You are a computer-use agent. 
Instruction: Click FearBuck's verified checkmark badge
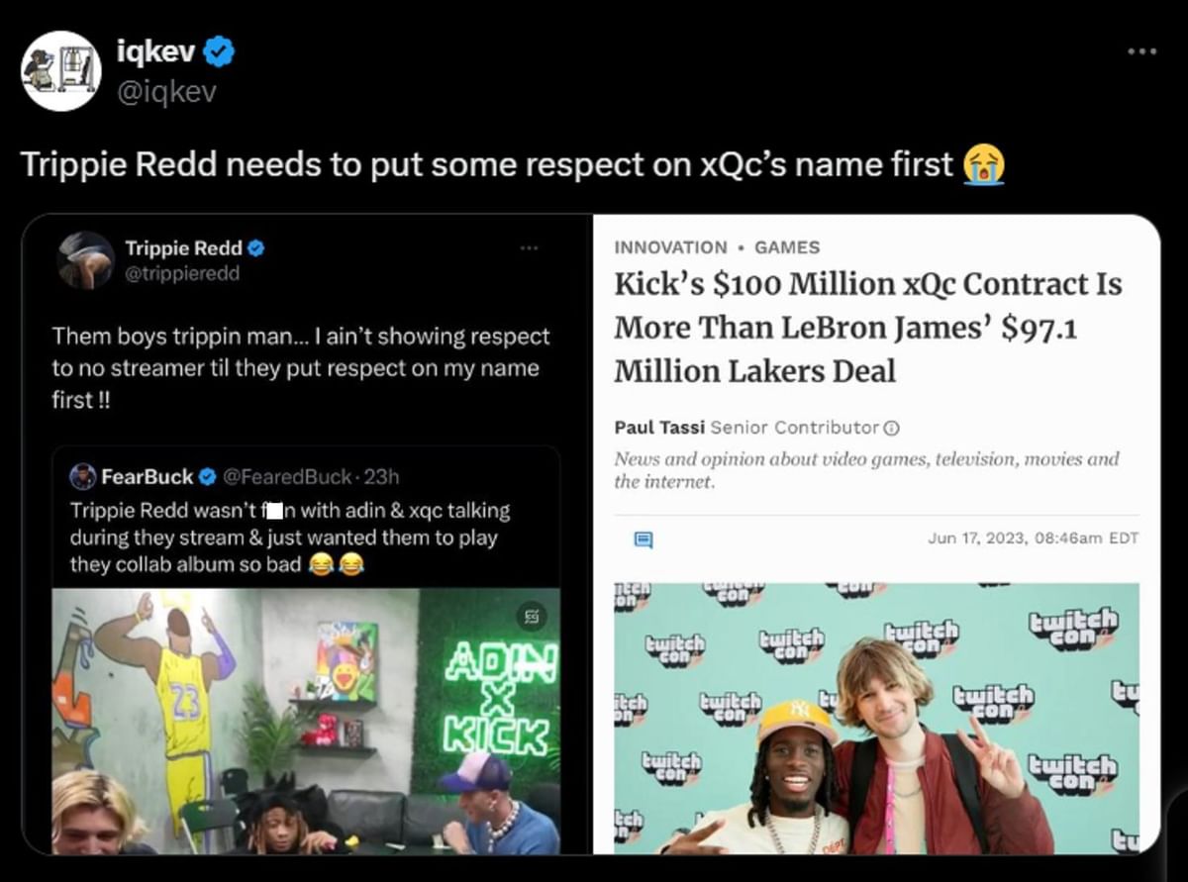pyautogui.click(x=207, y=476)
